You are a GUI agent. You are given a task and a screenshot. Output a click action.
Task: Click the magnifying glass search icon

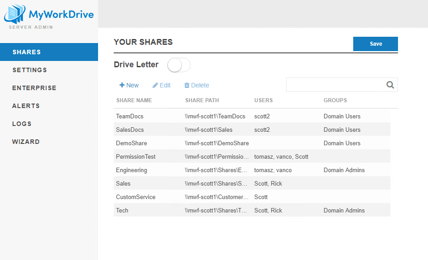pyautogui.click(x=390, y=85)
